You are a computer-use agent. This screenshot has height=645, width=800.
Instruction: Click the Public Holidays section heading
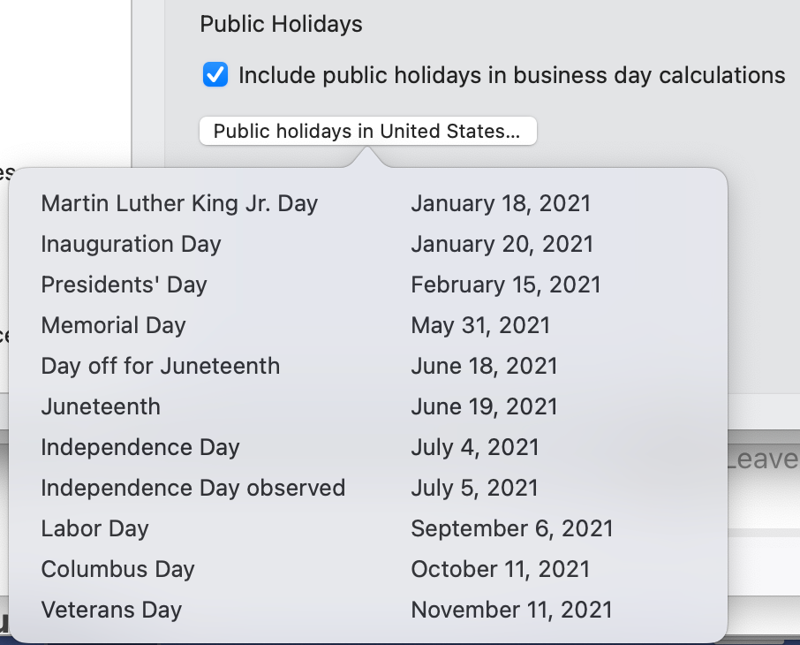[x=281, y=24]
